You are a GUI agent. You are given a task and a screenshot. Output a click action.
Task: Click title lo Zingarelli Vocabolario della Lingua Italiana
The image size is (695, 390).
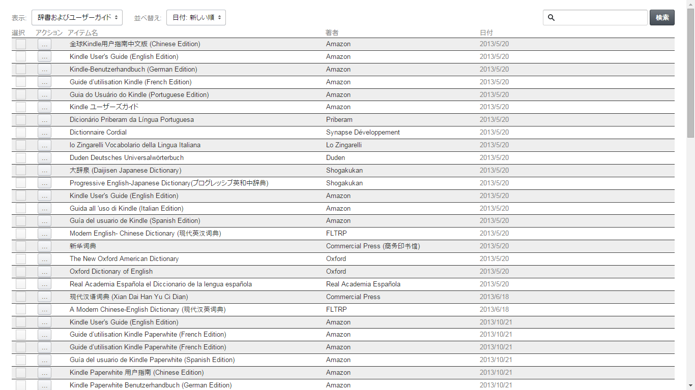(135, 145)
